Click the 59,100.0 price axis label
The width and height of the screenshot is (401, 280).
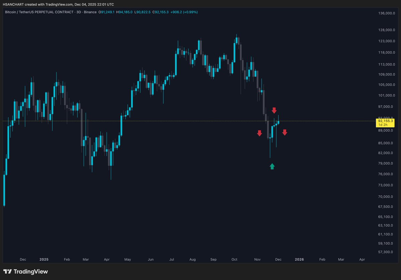click(386, 244)
